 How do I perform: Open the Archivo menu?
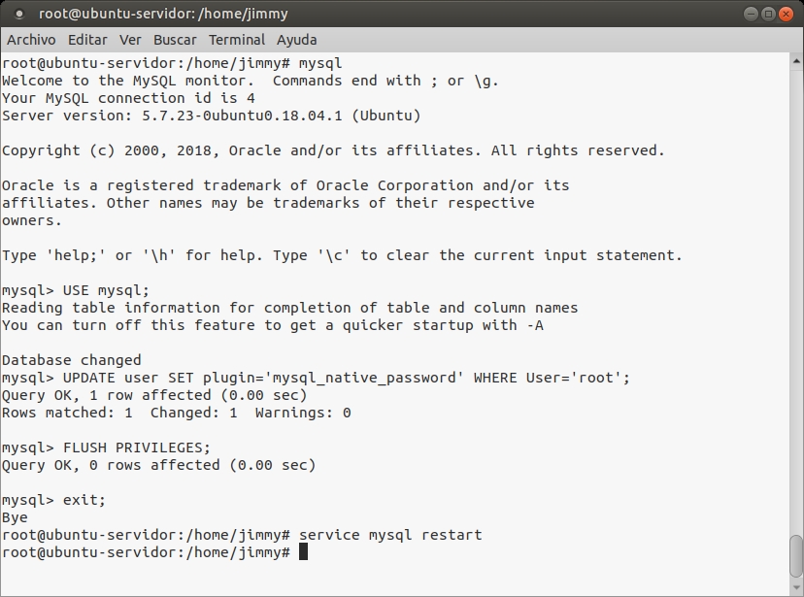[31, 40]
